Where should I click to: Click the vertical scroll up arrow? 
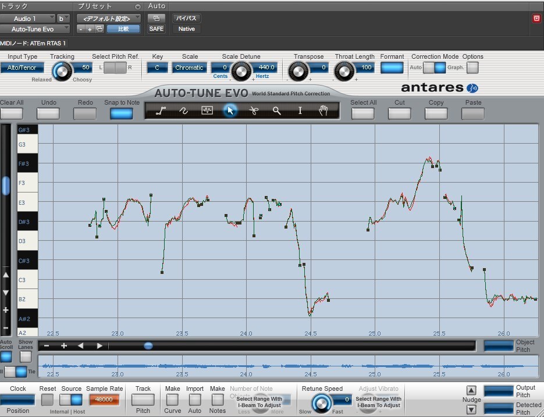(x=6, y=275)
